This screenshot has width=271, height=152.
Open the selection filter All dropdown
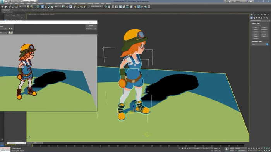point(23,7)
